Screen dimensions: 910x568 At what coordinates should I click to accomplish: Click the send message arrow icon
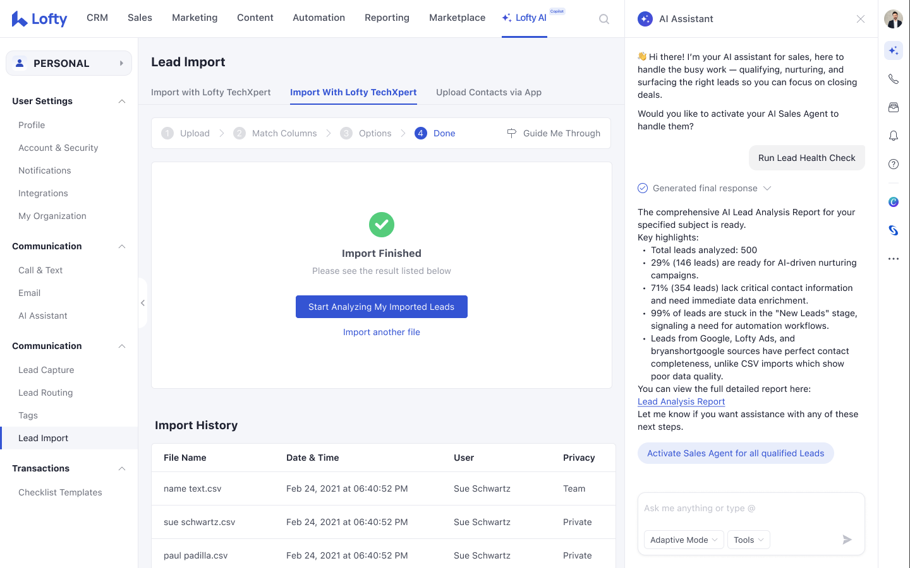tap(847, 540)
